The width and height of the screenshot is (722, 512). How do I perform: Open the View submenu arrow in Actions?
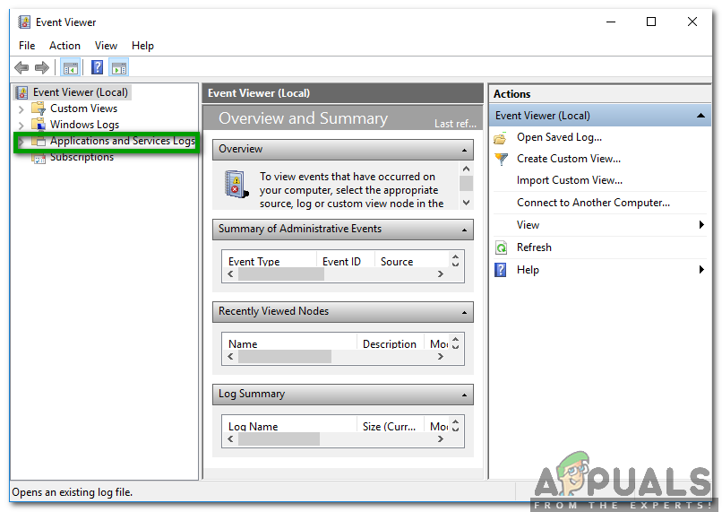pyautogui.click(x=701, y=224)
